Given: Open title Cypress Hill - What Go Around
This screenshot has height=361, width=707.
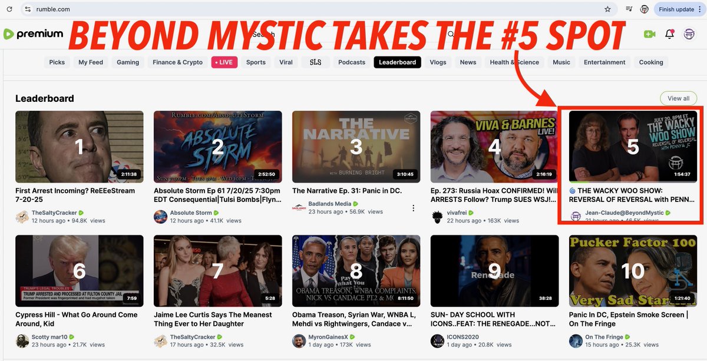Looking at the screenshot, I should (77, 319).
